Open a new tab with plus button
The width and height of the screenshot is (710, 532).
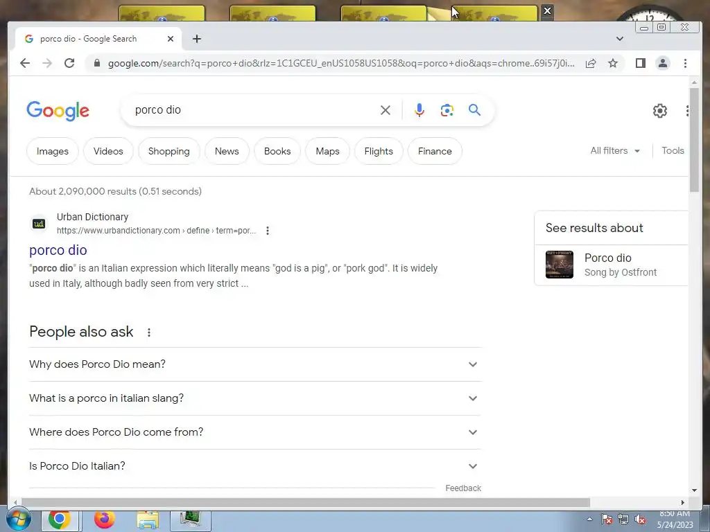pos(196,39)
